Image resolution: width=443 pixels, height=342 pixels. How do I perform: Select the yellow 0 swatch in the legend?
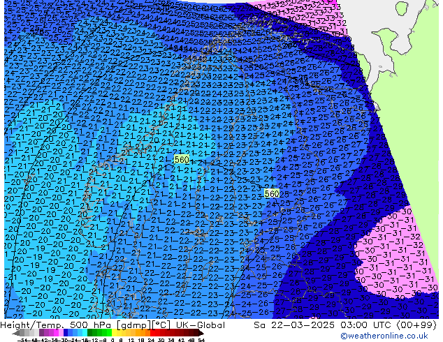click(x=114, y=333)
